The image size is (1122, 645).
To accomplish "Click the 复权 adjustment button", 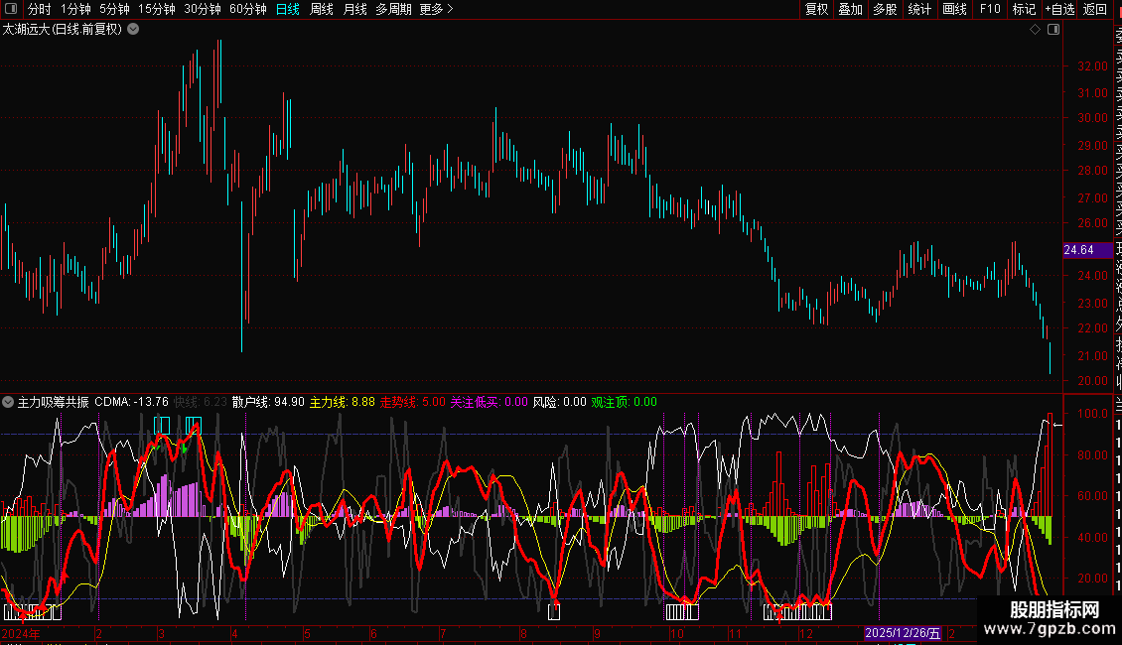I will (816, 9).
